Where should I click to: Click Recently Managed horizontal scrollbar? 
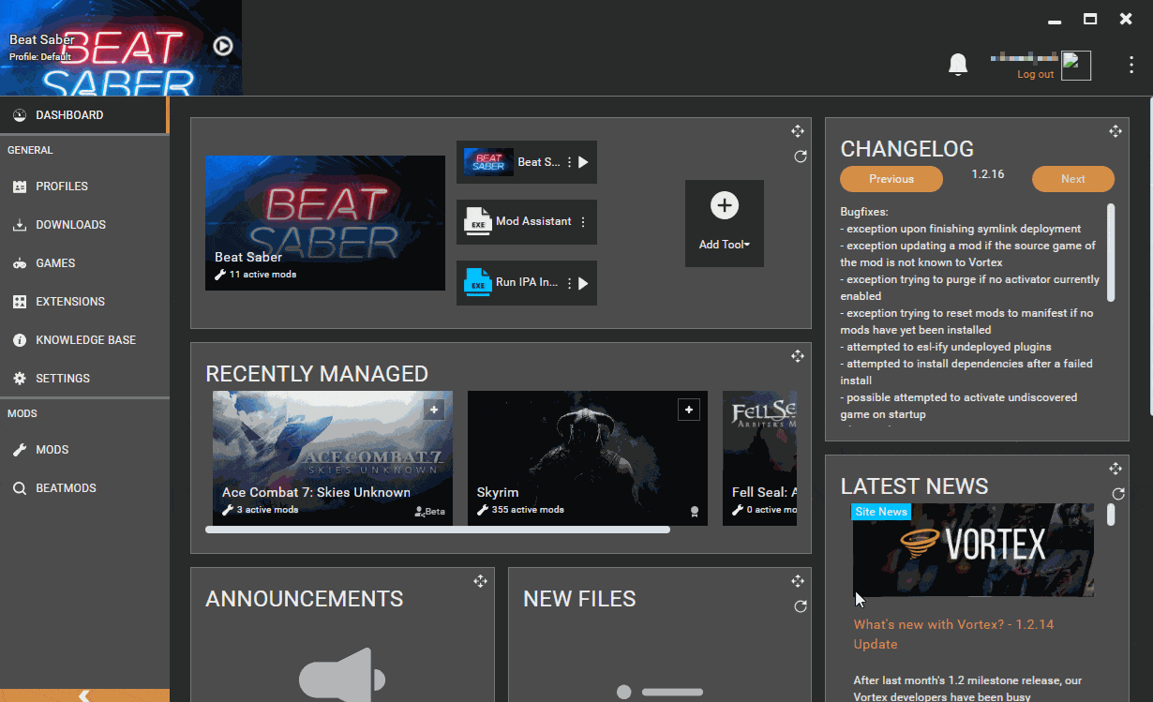point(438,530)
